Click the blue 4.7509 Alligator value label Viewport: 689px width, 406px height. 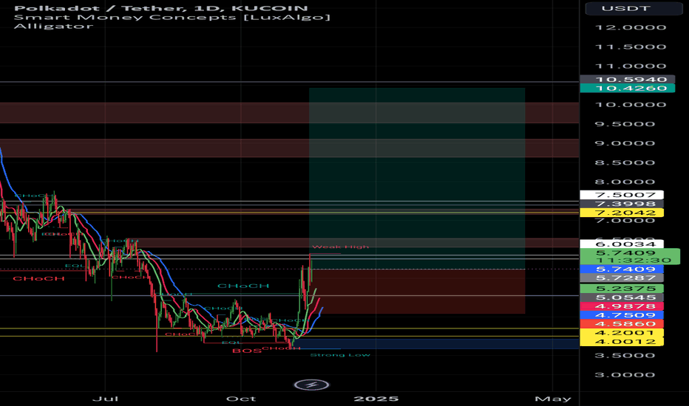click(x=622, y=314)
